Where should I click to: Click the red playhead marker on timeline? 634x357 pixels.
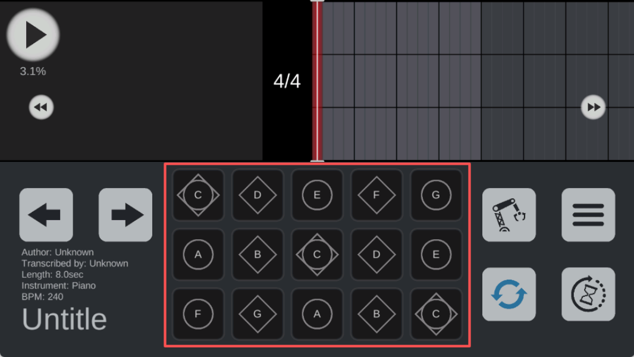click(x=318, y=81)
